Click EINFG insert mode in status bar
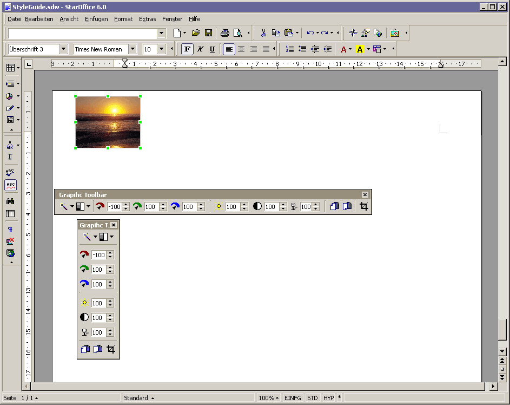This screenshot has width=510, height=405. coord(293,398)
